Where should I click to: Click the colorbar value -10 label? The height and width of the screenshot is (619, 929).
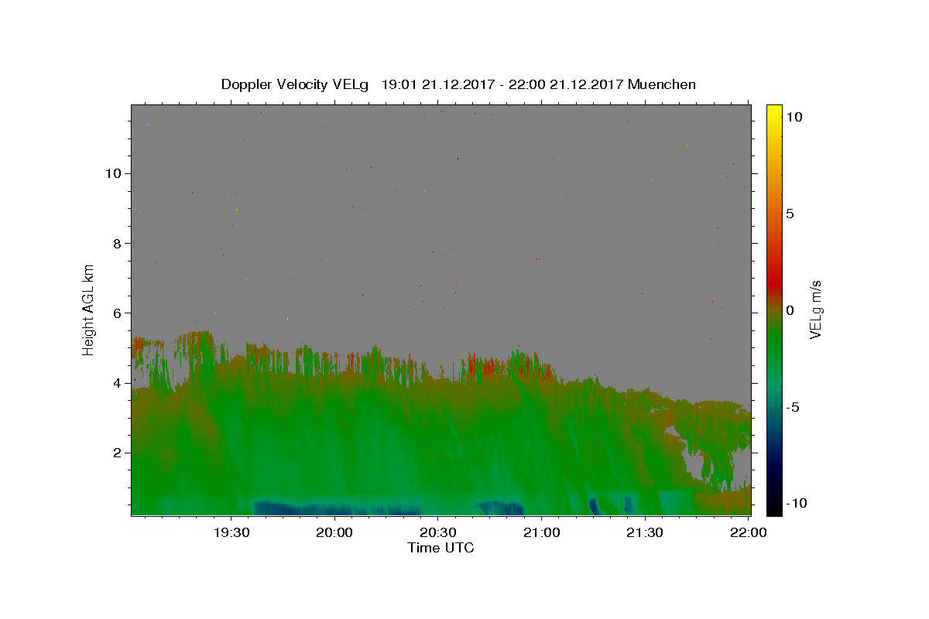pos(797,503)
